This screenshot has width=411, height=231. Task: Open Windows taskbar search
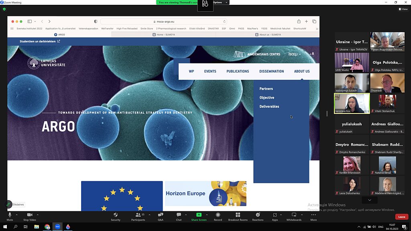[x=16, y=227]
